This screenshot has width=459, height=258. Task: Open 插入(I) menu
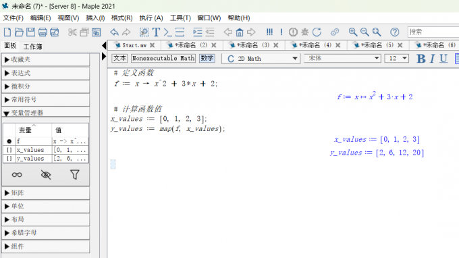(95, 18)
